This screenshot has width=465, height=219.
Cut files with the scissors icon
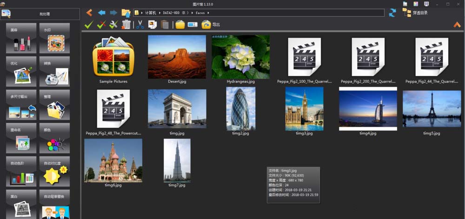(x=140, y=25)
